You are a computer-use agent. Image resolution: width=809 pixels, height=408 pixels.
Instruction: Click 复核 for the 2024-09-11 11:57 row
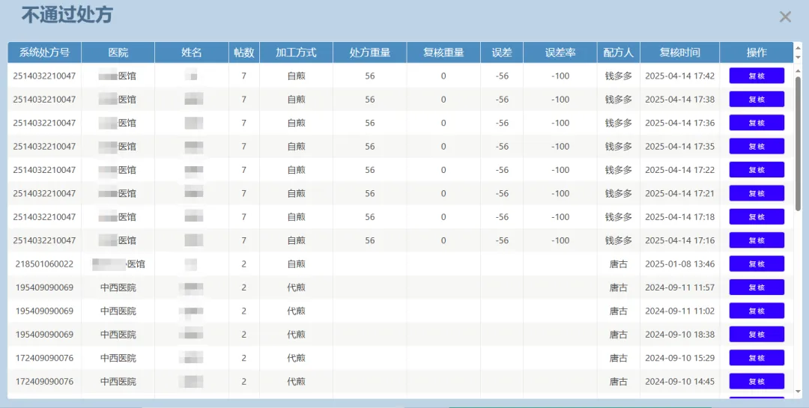(757, 287)
